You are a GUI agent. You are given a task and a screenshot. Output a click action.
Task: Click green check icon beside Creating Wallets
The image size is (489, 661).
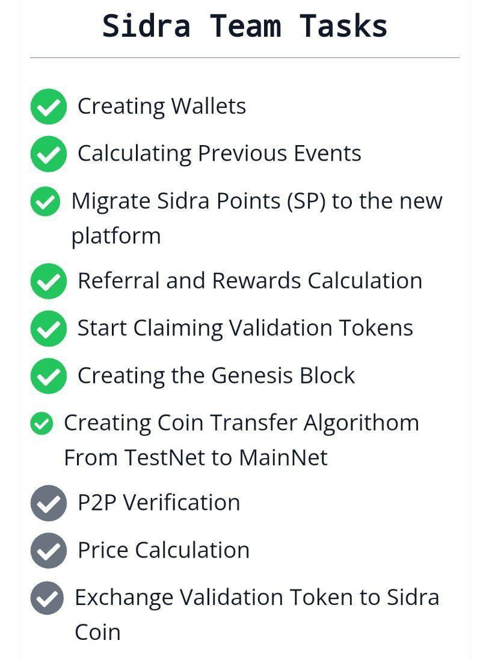[49, 106]
